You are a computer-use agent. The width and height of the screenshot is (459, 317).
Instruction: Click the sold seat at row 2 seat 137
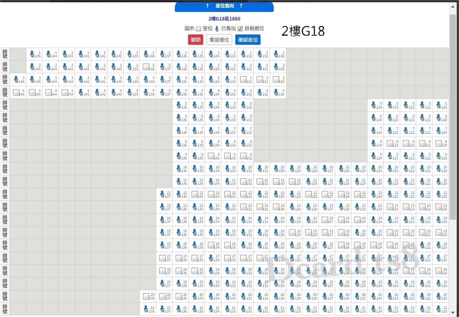[162, 67]
